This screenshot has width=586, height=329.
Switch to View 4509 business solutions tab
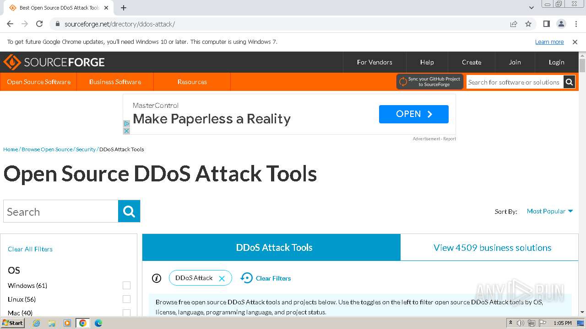pos(489,247)
